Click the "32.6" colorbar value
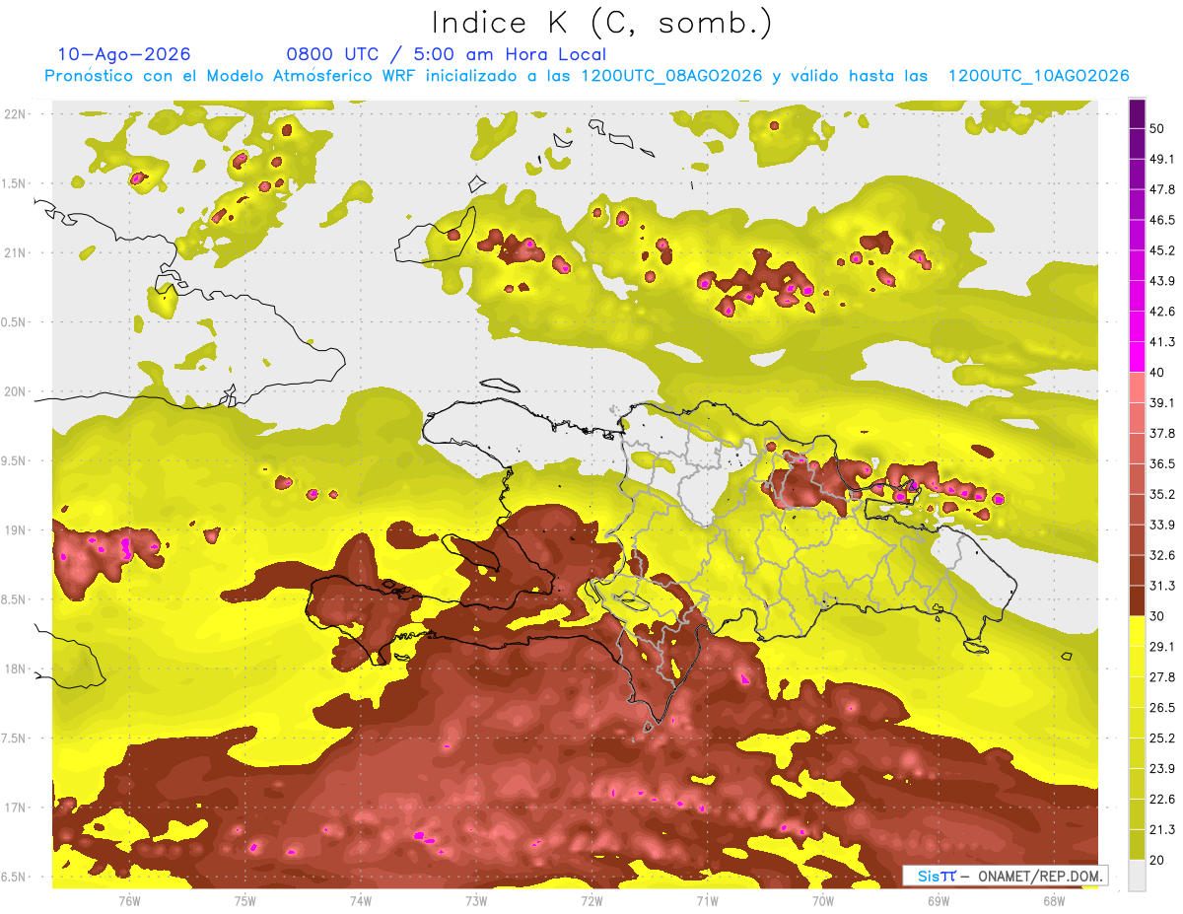Image resolution: width=1183 pixels, height=914 pixels. point(1162,555)
